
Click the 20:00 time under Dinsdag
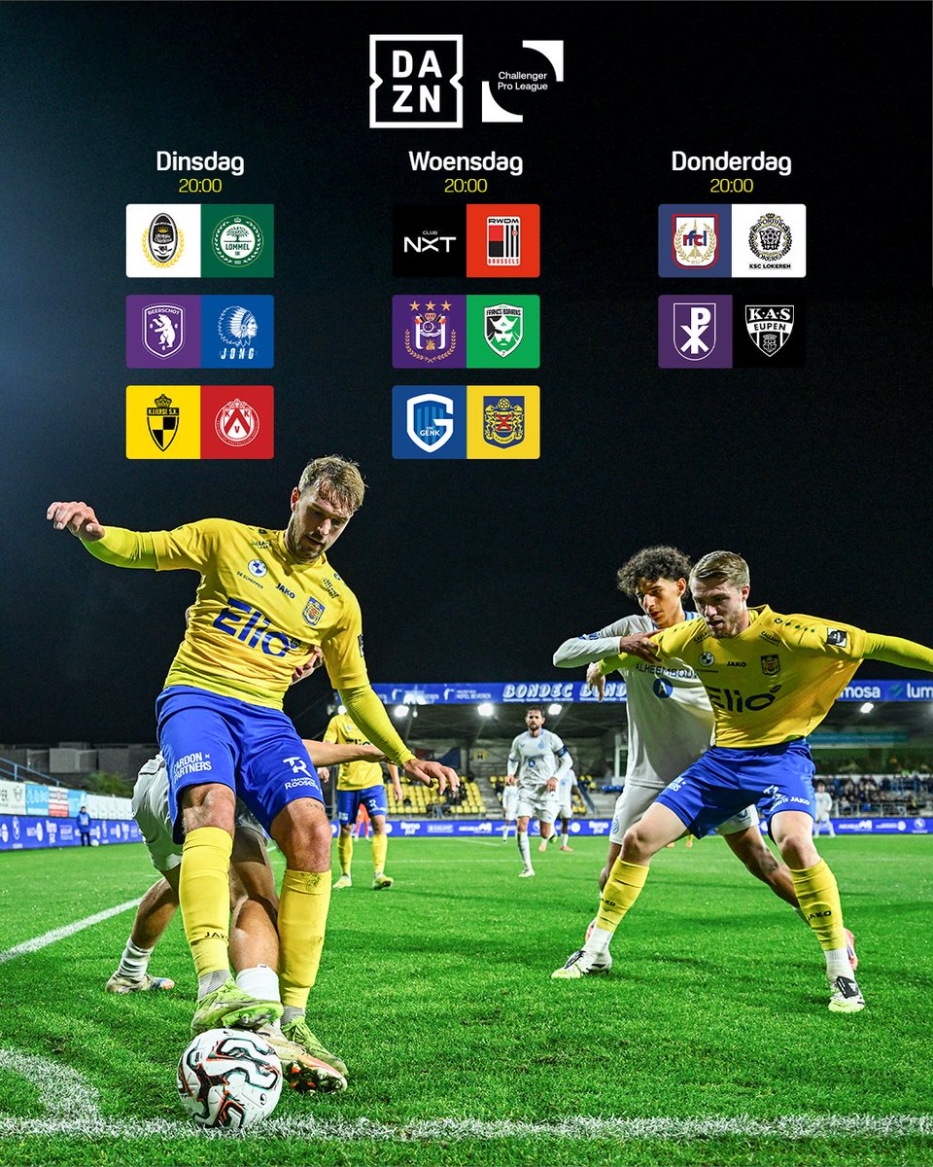tap(200, 186)
